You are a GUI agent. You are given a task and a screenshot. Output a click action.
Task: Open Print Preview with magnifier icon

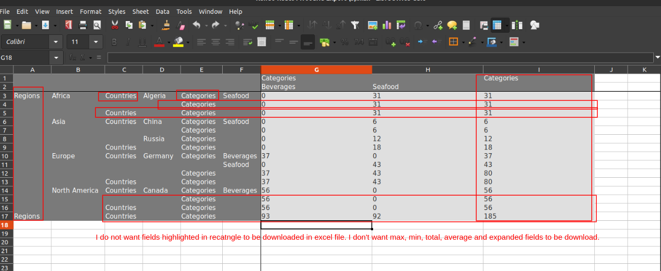[x=97, y=25]
